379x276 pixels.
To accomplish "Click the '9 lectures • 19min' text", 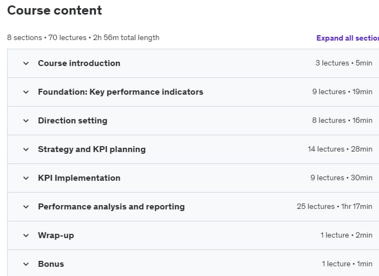I will [x=342, y=92].
